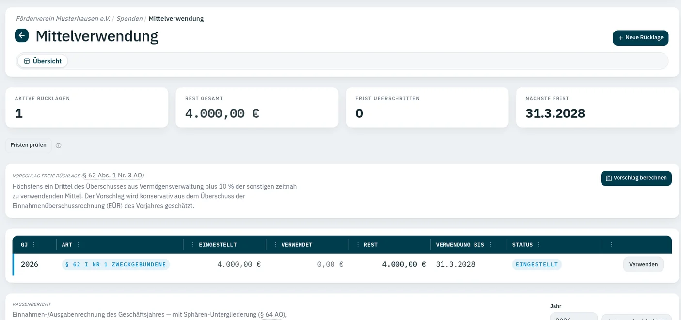Screen dimensions: 681x320
Task: Sort by the EINGESTELLT column header
Action: (x=218, y=245)
